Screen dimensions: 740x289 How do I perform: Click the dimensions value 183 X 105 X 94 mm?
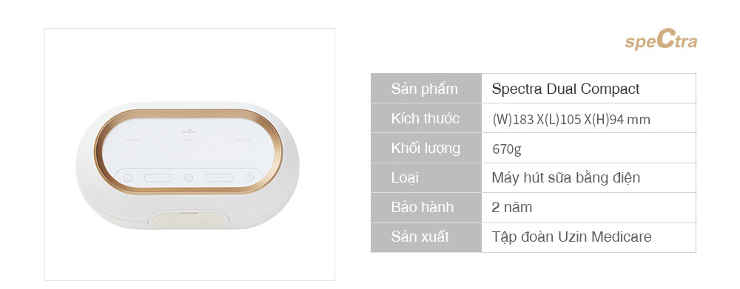pyautogui.click(x=571, y=120)
